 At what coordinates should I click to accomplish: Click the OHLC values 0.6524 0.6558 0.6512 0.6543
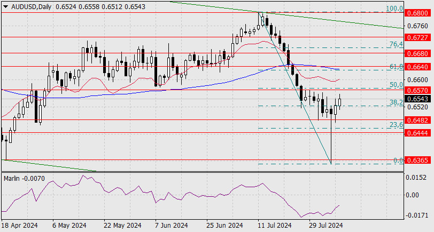pyautogui.click(x=100, y=7)
